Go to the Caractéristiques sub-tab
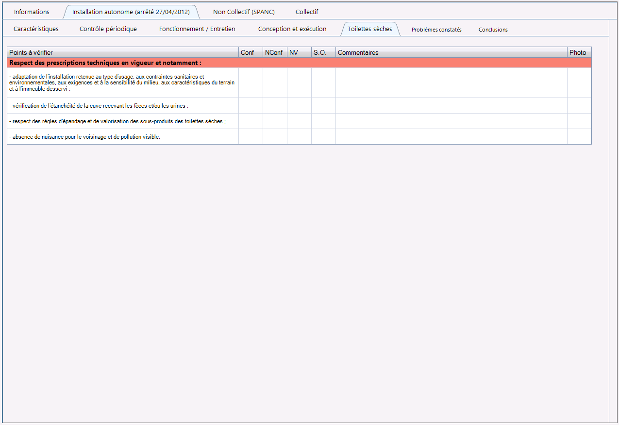The height and width of the screenshot is (425, 619). (36, 29)
